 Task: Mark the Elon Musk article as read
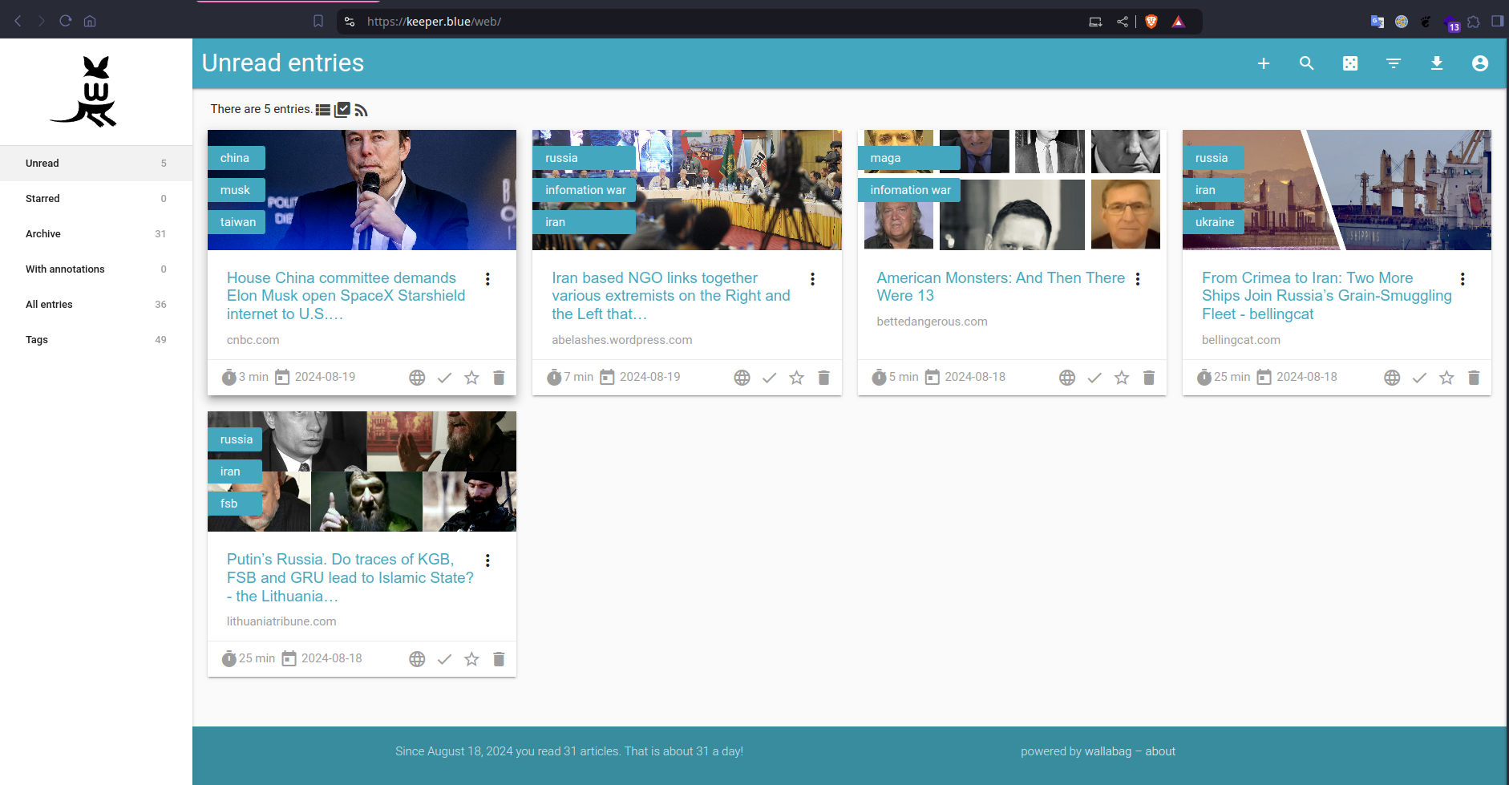coord(444,378)
